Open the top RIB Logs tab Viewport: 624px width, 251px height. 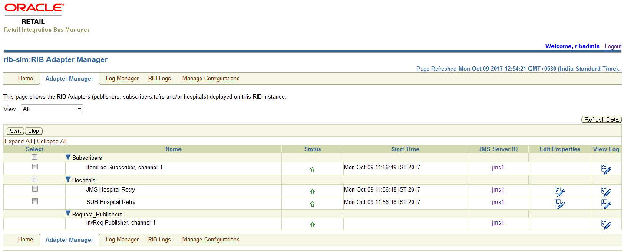pos(159,79)
